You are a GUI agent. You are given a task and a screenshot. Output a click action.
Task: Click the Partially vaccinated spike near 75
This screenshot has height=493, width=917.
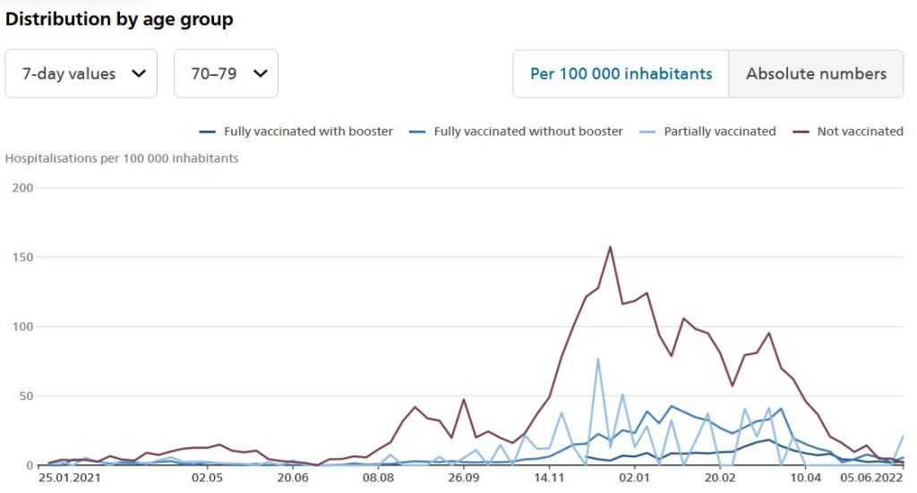(x=598, y=360)
